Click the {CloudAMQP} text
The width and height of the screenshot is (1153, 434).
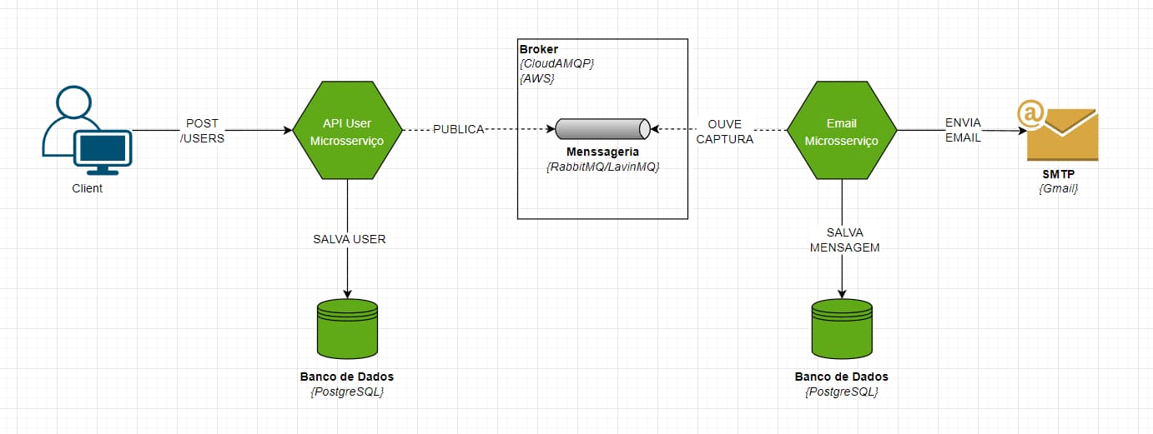[x=556, y=64]
